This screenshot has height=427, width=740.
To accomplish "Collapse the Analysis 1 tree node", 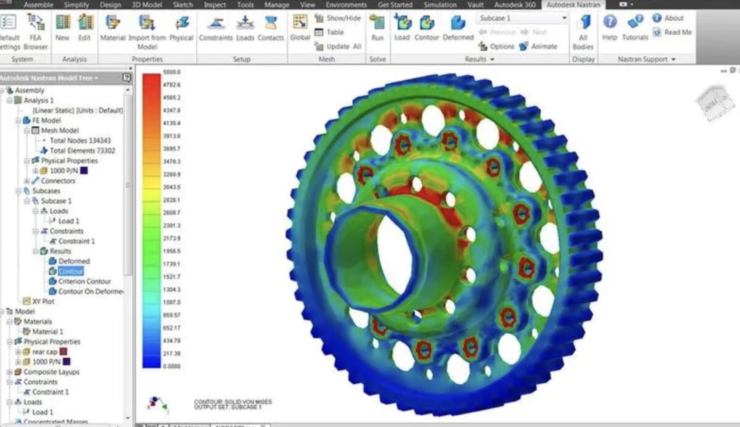I will click(x=9, y=100).
